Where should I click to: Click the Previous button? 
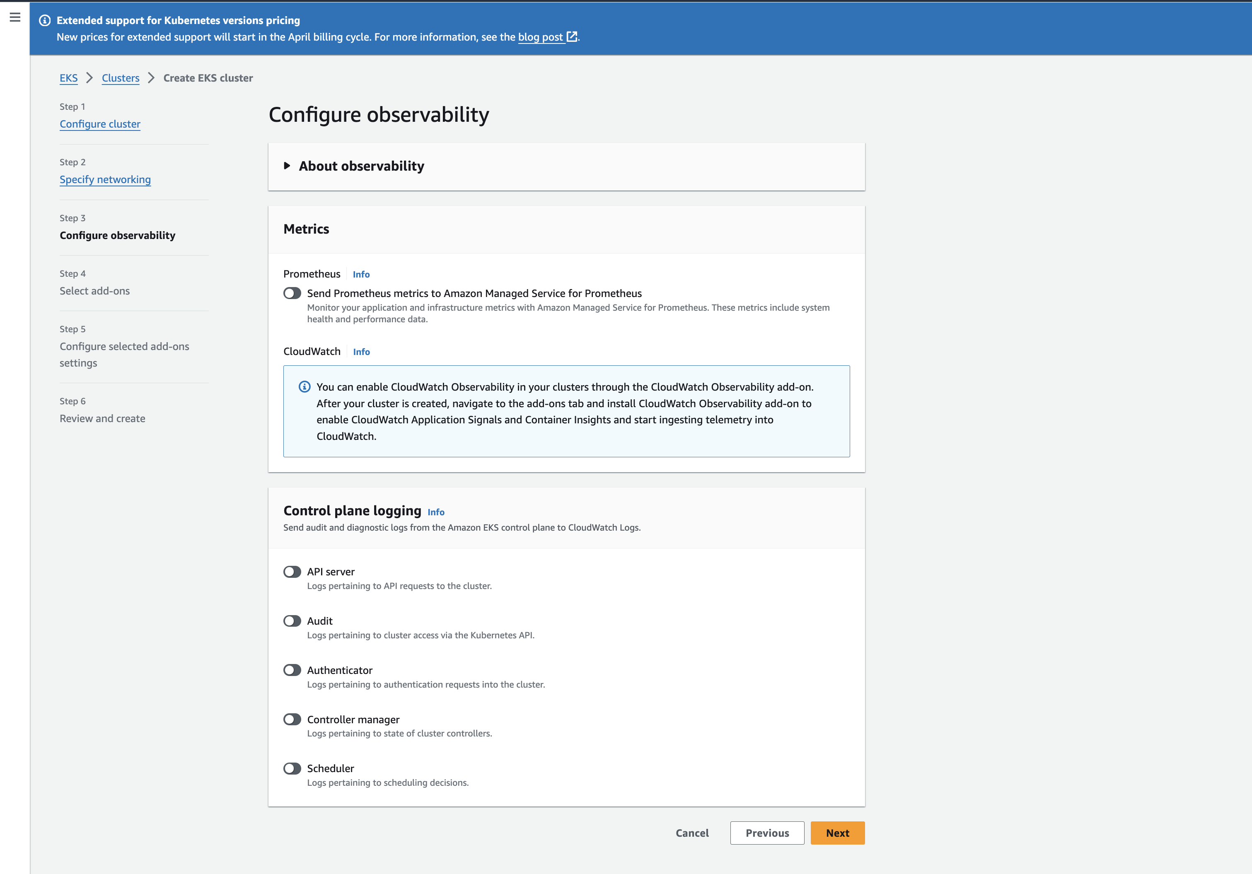click(x=767, y=833)
